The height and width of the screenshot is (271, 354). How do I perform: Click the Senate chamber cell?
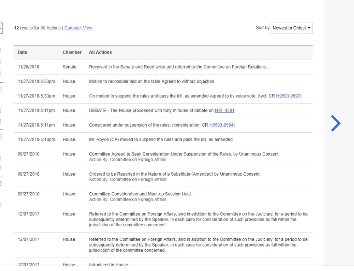[x=69, y=67]
